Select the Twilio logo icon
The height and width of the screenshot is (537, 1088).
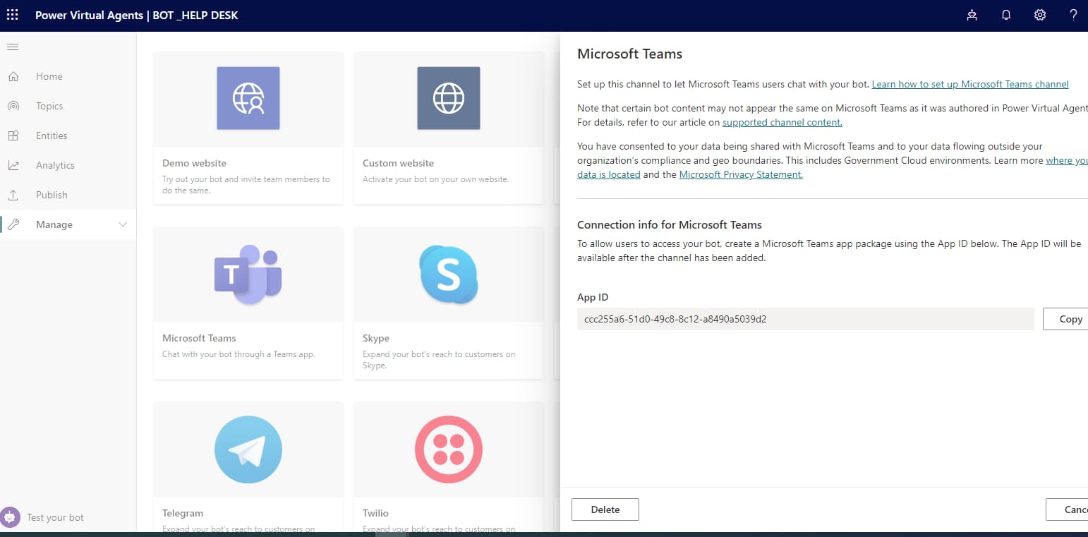pyautogui.click(x=449, y=449)
